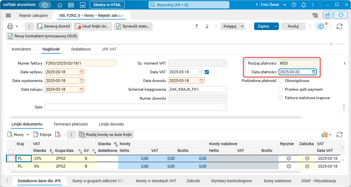Viewport: 351px width, 187px height.
Task: Open JPK VAT tab
Action: point(109,49)
